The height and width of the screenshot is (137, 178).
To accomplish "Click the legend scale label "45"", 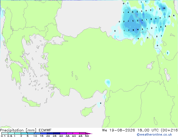I will pos(80,136).
